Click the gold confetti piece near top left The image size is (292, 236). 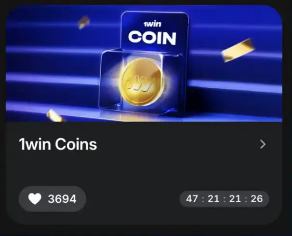point(83,22)
